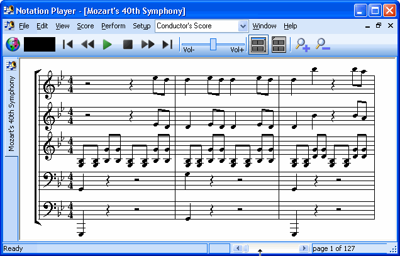Toggle the window-width page view button
400x256 pixels.
coord(257,44)
